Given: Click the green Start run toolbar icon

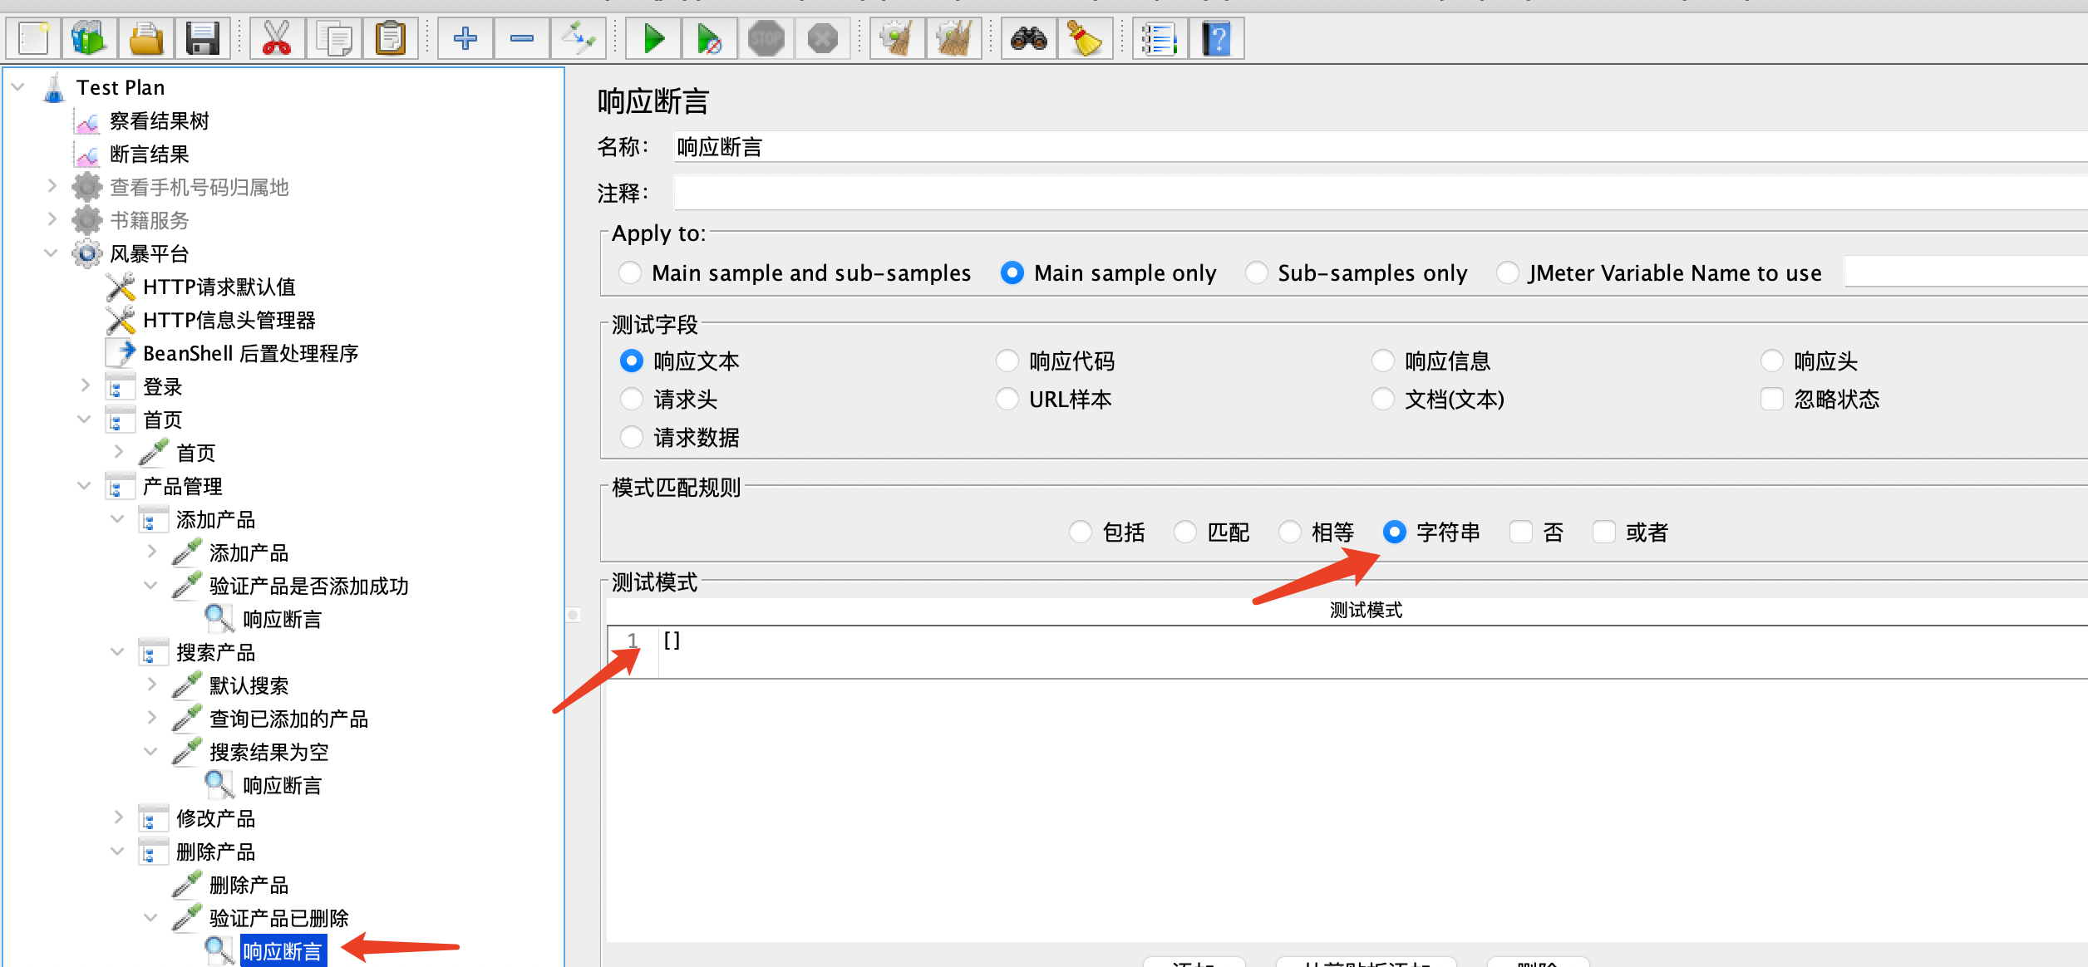Looking at the screenshot, I should pos(653,39).
